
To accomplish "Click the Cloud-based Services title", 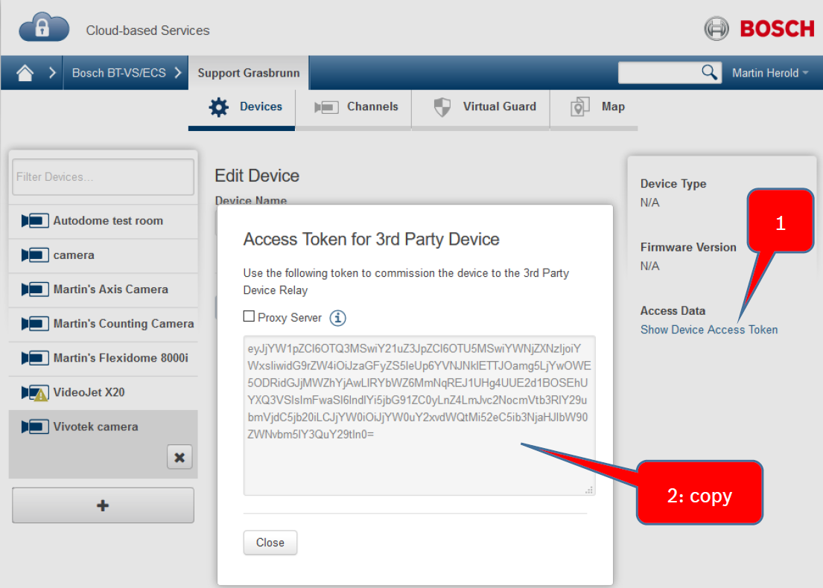I will [x=147, y=31].
